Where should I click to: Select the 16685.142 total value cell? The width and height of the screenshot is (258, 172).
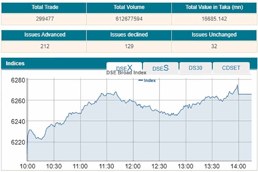click(x=214, y=19)
